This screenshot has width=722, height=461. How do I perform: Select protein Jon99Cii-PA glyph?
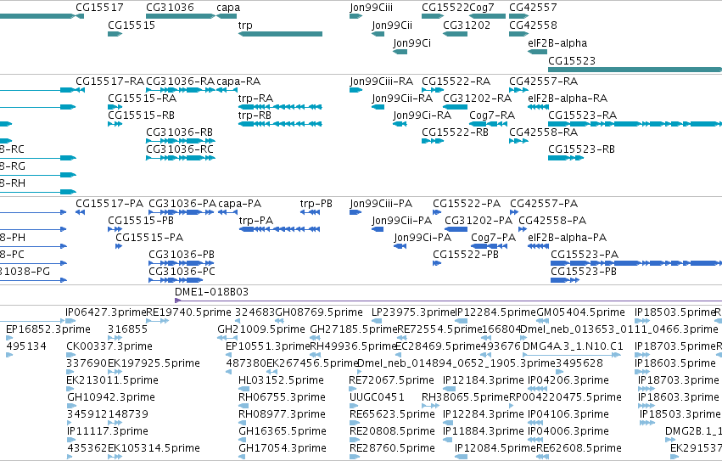coord(378,229)
